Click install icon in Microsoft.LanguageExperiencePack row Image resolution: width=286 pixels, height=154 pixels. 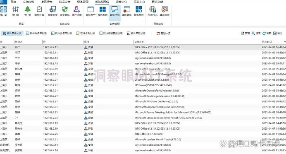[86, 118]
